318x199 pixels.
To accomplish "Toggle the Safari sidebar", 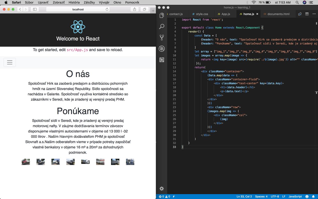I will 34,9.
